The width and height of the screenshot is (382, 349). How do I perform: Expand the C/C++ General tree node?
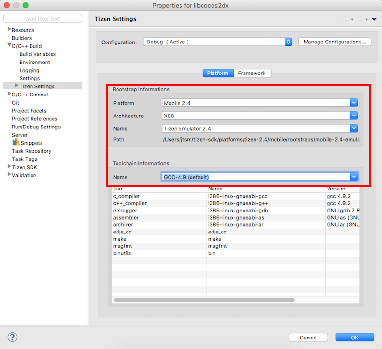9,94
